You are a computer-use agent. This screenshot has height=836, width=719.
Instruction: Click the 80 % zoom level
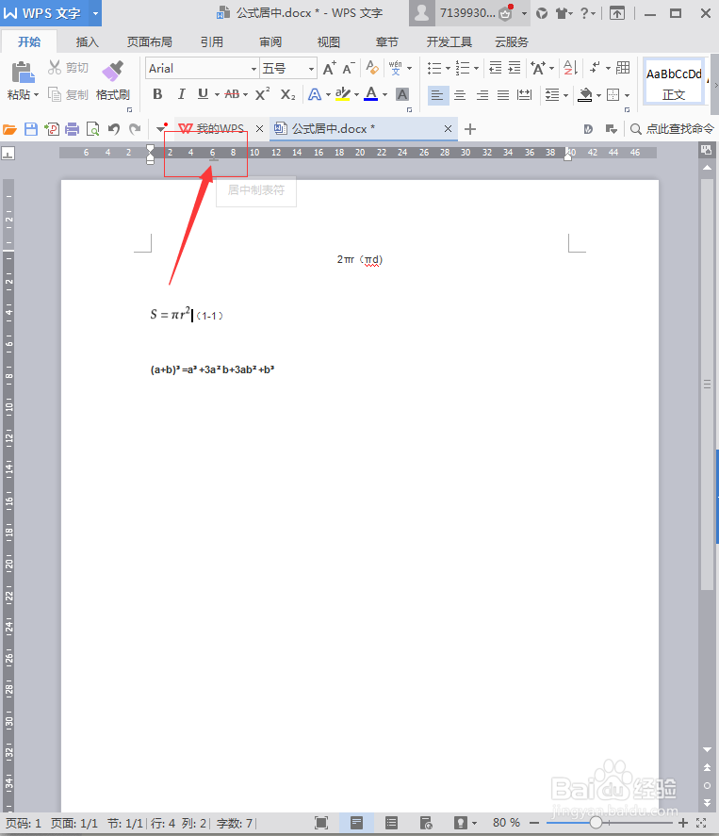(506, 823)
